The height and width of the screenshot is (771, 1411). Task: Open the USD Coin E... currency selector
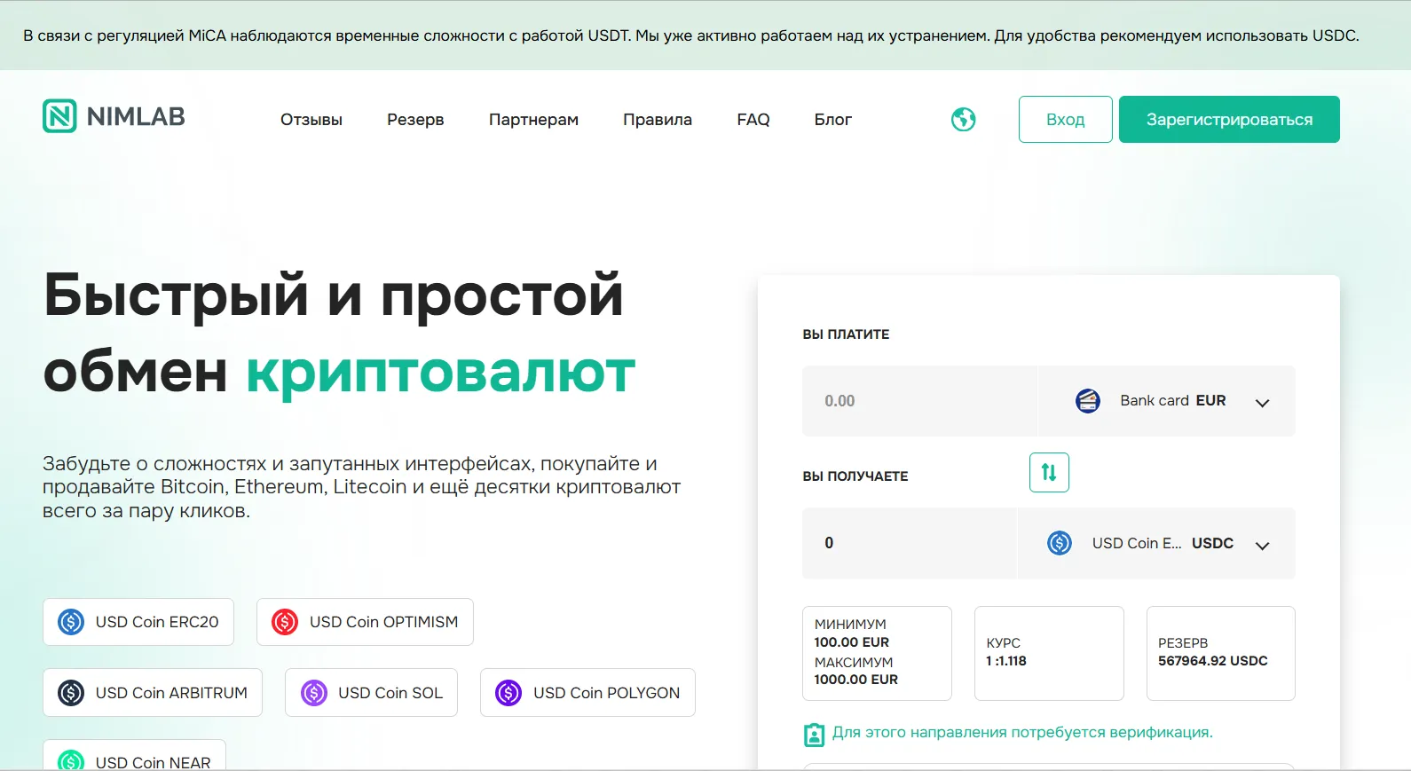click(1156, 543)
